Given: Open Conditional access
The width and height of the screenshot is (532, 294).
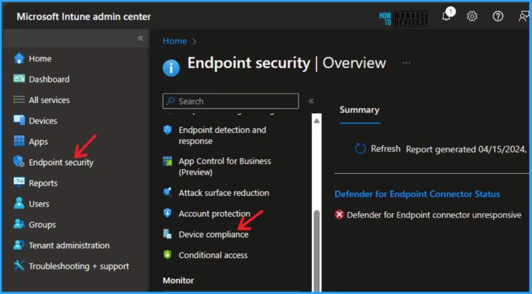Looking at the screenshot, I should pyautogui.click(x=213, y=255).
